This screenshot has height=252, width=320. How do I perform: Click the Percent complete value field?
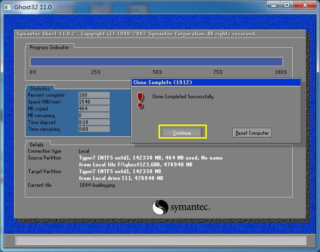94,95
